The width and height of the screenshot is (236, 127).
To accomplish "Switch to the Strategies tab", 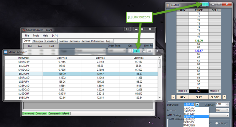I will coord(38,41).
